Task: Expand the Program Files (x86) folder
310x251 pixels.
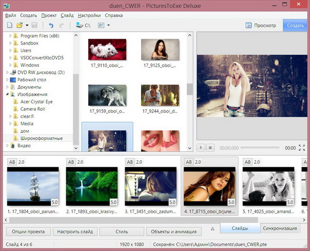Action: [10, 36]
